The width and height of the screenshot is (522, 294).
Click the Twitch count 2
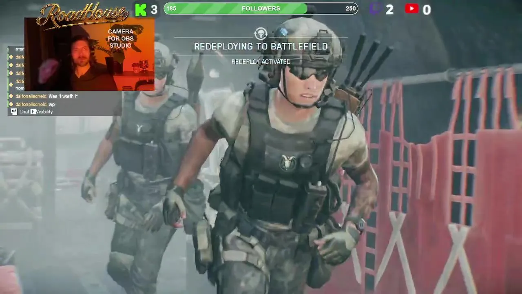point(390,10)
